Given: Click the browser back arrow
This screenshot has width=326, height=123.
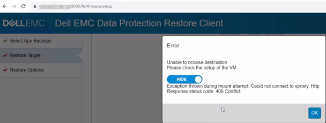Looking at the screenshot, I should click(x=4, y=6).
